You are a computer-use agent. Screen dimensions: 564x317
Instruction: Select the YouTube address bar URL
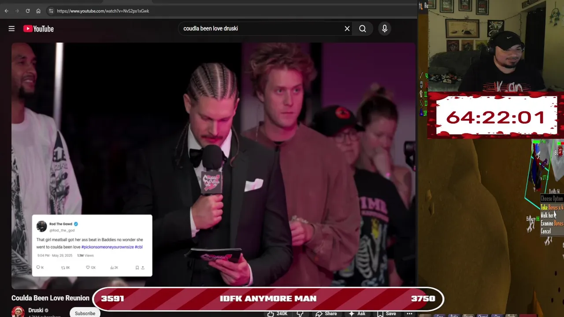[x=103, y=11]
